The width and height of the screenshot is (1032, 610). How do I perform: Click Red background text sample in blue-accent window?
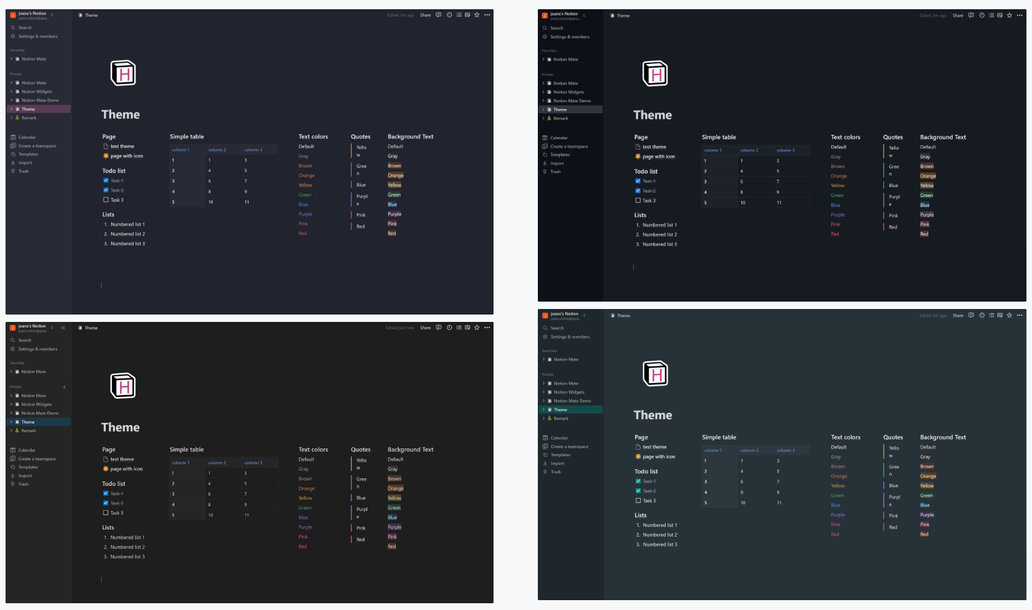392,547
